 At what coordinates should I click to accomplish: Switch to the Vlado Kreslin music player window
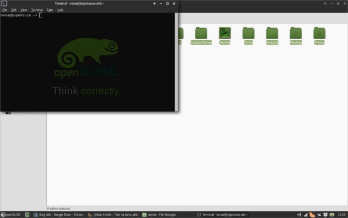tap(114, 215)
